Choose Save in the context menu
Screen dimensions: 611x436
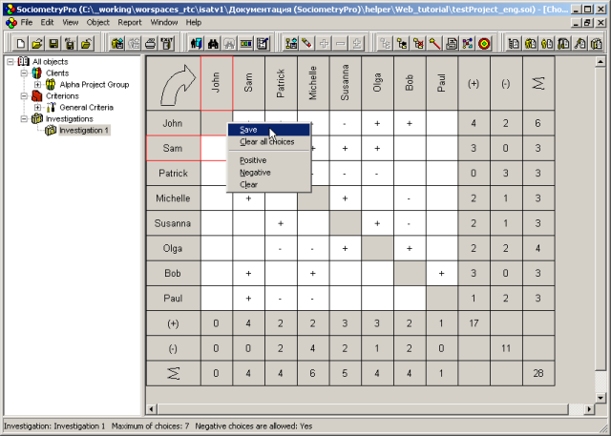pyautogui.click(x=249, y=130)
